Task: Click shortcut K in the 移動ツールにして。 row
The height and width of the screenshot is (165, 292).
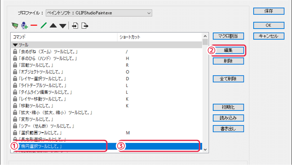Action: click(127, 106)
